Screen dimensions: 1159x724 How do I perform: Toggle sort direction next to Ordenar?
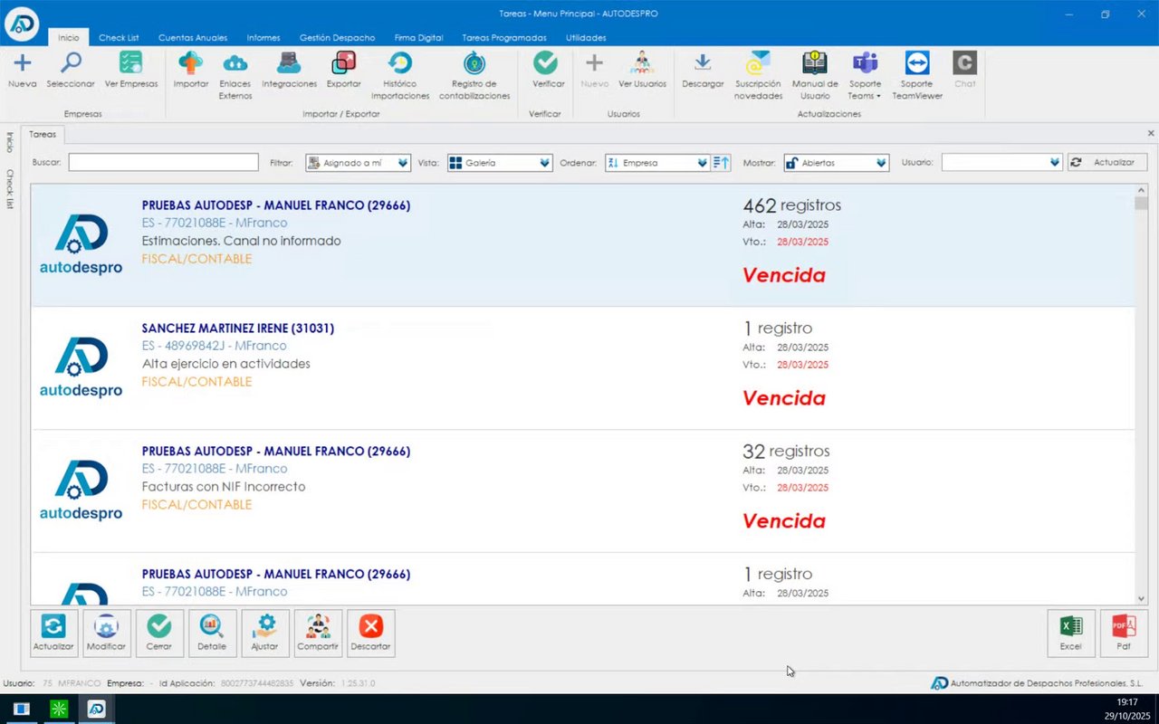click(721, 163)
